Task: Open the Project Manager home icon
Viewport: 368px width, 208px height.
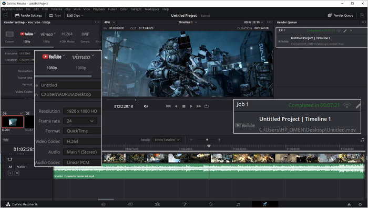Action: (x=349, y=204)
